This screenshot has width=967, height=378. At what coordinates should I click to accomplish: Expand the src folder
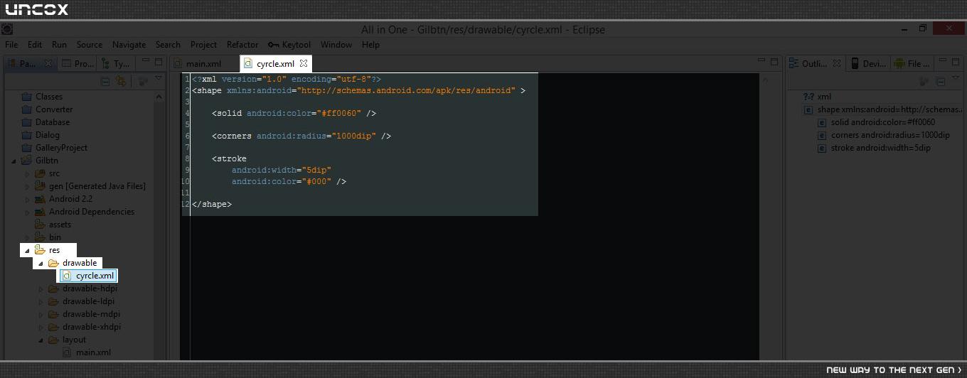coord(27,173)
